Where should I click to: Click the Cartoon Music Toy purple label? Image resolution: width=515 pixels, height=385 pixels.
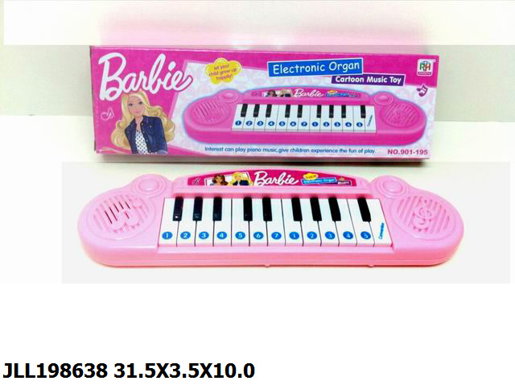pyautogui.click(x=368, y=79)
